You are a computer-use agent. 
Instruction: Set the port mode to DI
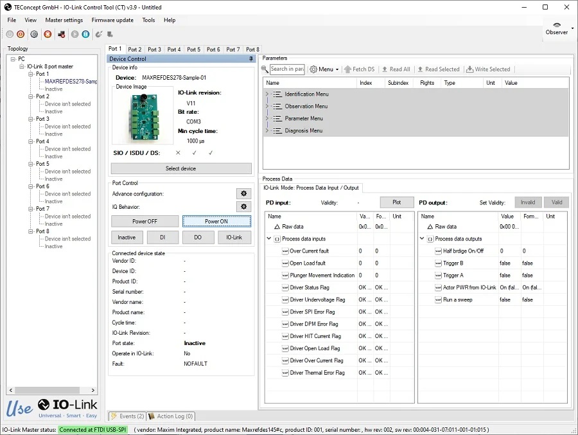[x=162, y=237]
